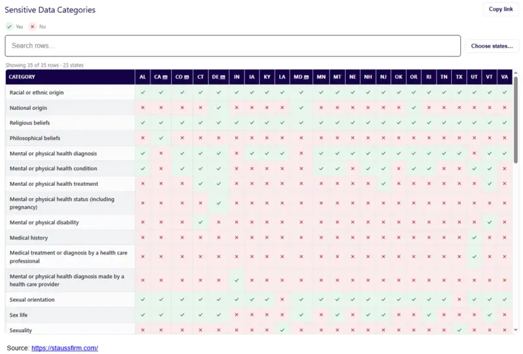Click the note icon beside DE header
The height and width of the screenshot is (354, 523).
click(223, 77)
